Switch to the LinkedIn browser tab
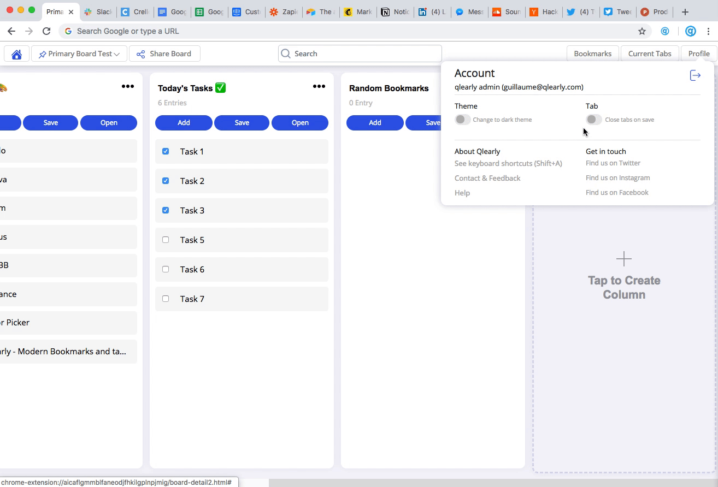 click(432, 12)
